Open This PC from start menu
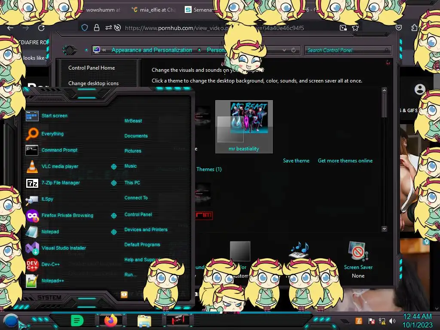Viewport: 440px width, 330px height. [x=132, y=183]
